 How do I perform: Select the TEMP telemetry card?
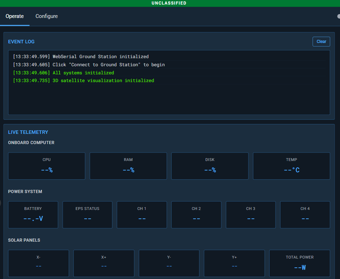click(x=291, y=166)
